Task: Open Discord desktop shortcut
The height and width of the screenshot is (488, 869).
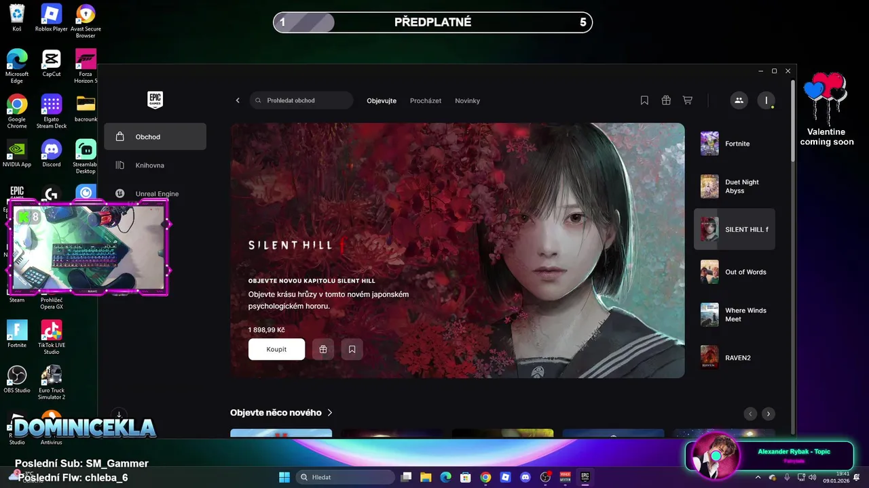Action: 52,154
